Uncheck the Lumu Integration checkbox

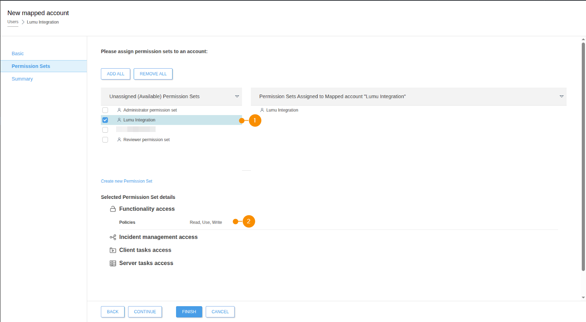pos(105,120)
